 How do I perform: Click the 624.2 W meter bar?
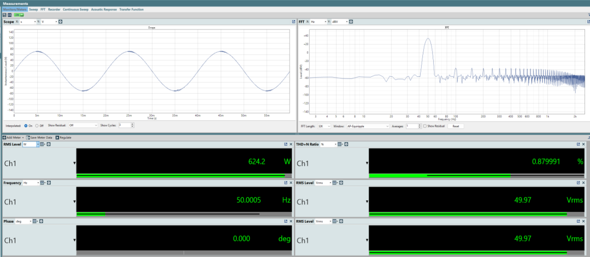click(184, 175)
